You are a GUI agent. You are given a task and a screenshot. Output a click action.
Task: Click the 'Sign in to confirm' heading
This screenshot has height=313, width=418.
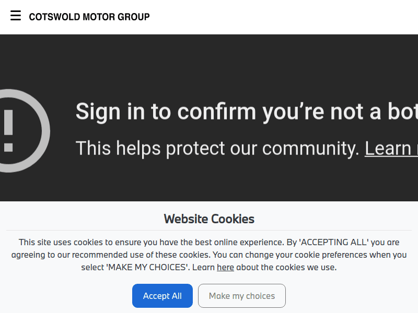click(246, 111)
